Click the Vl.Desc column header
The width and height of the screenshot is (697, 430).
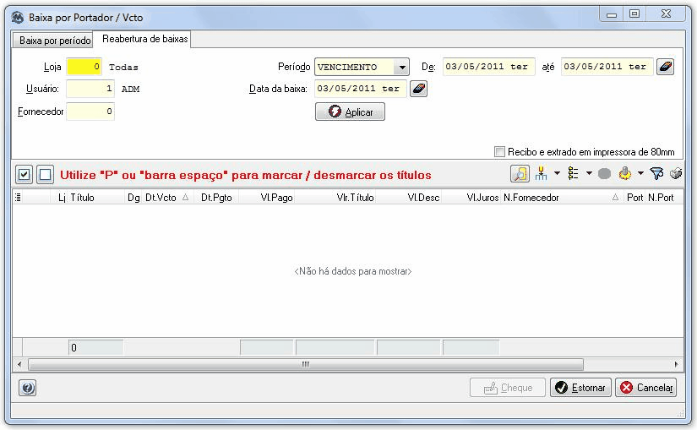coord(409,198)
